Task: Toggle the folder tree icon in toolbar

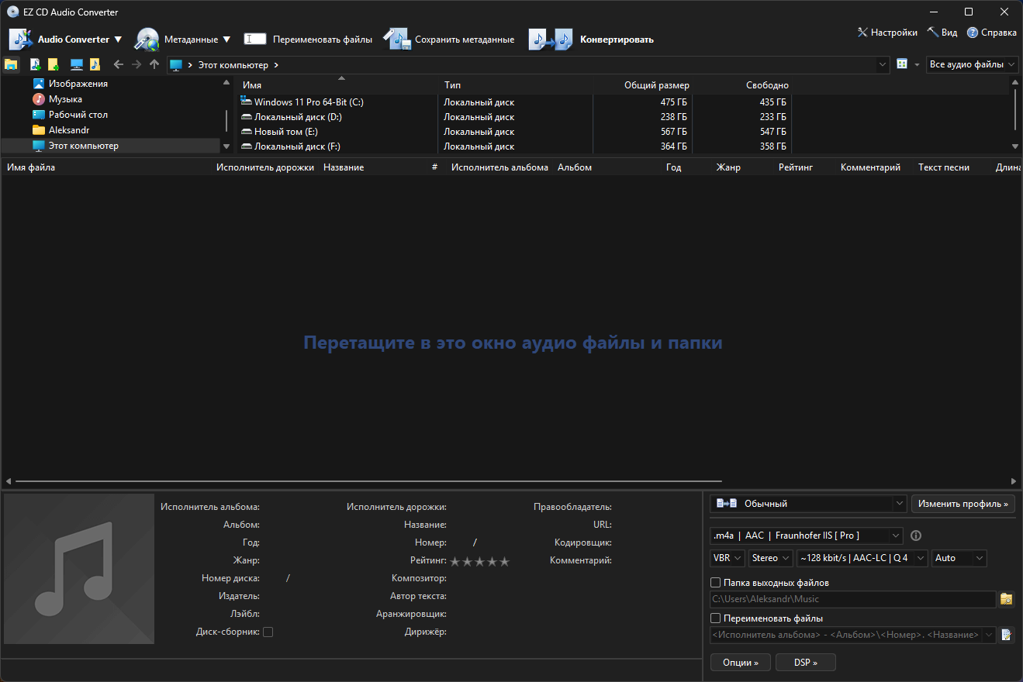Action: 11,65
